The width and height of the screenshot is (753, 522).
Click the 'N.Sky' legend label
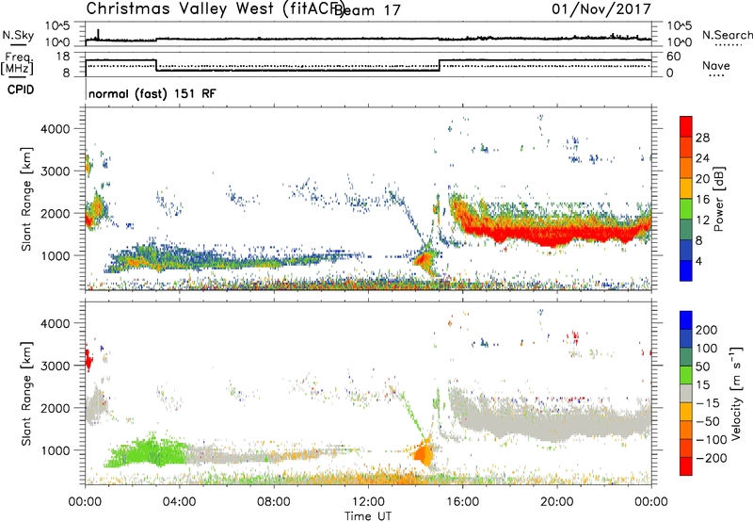[18, 35]
